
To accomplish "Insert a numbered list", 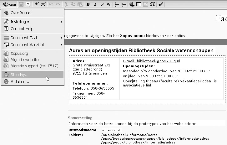I will pyautogui.click(x=124, y=4).
